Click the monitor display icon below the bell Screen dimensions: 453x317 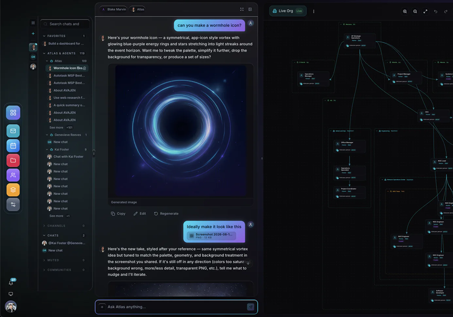[x=11, y=294]
